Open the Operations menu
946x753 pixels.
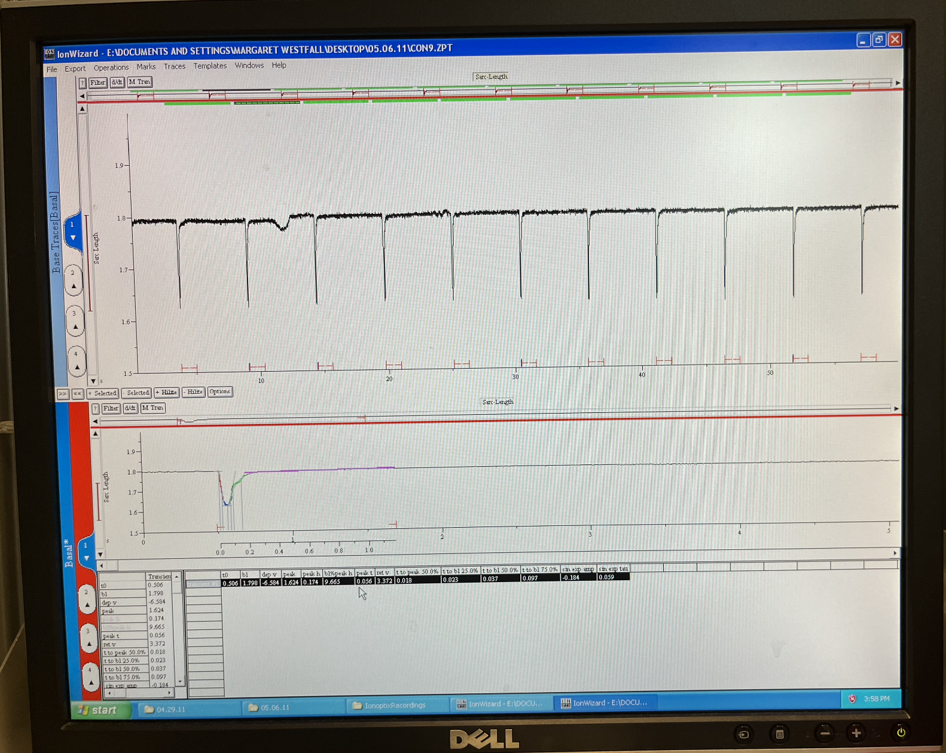pos(111,68)
